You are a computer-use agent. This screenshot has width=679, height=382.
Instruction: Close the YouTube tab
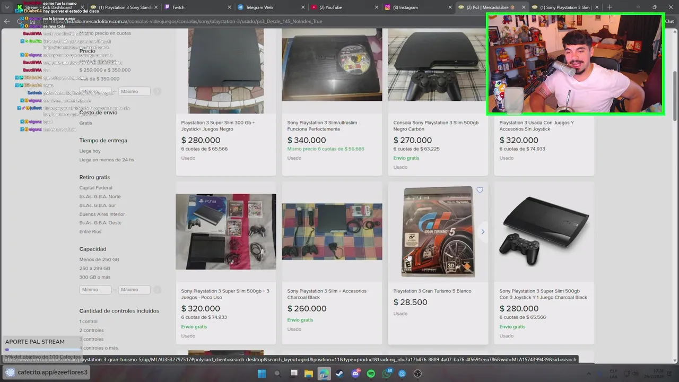(376, 7)
